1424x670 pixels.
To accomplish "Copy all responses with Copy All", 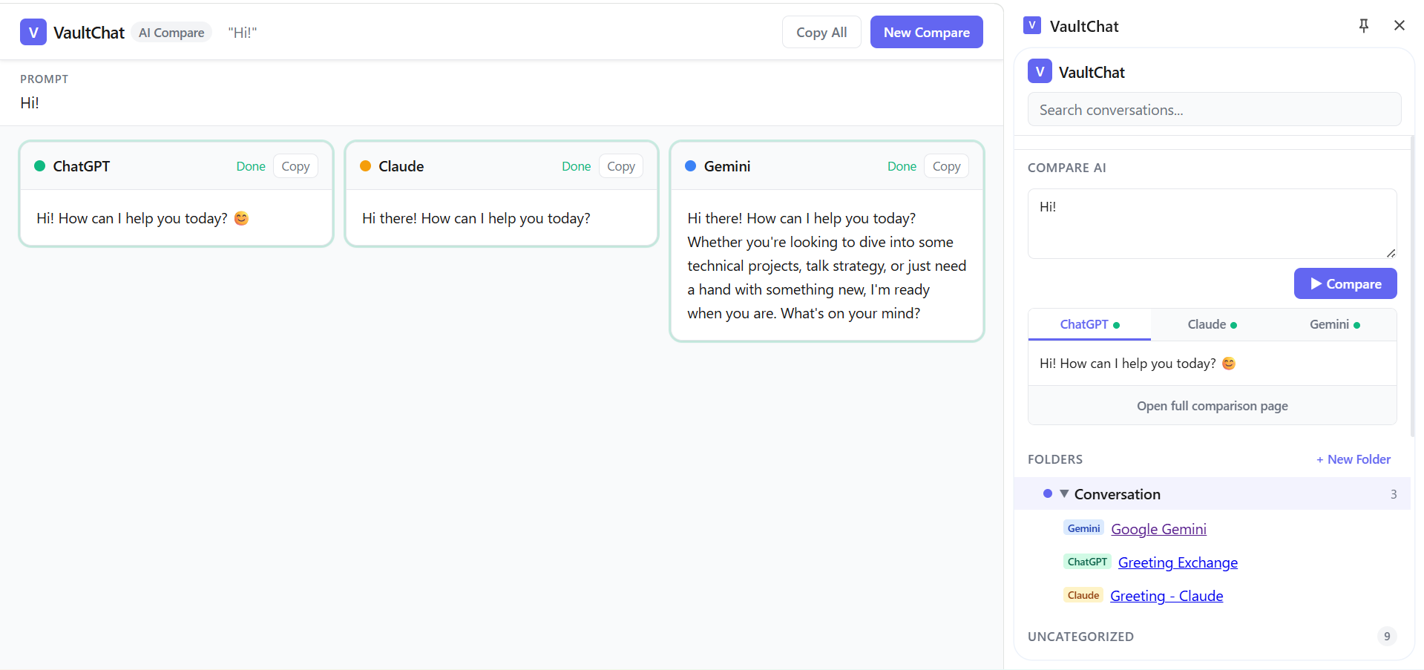I will [x=821, y=33].
